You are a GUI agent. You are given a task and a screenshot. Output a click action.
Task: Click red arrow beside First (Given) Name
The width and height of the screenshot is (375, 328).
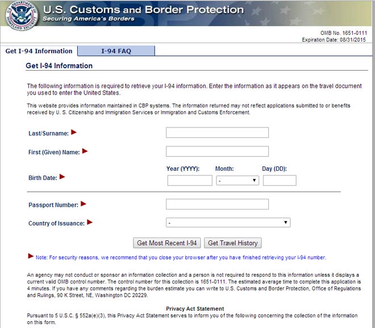(x=85, y=151)
